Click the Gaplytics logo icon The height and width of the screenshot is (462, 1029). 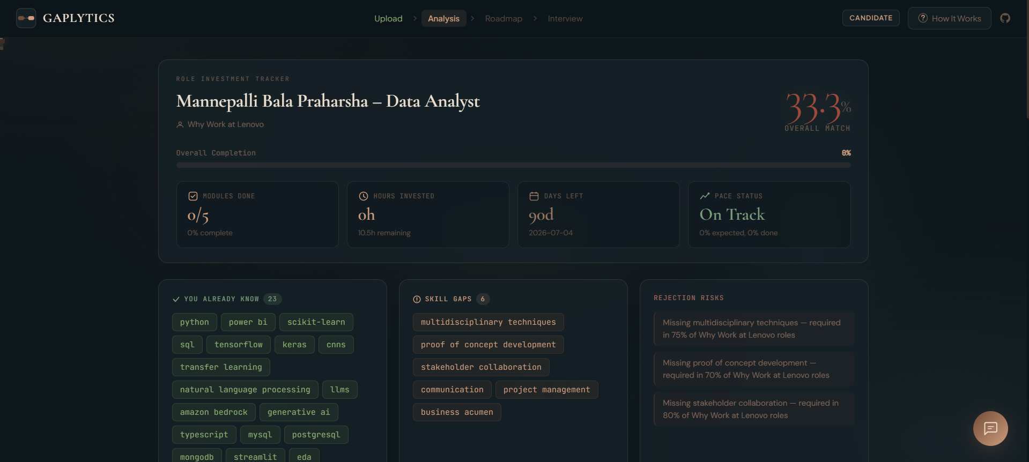click(26, 18)
